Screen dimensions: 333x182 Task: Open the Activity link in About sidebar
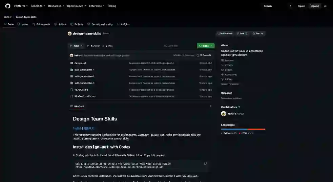click(x=227, y=65)
